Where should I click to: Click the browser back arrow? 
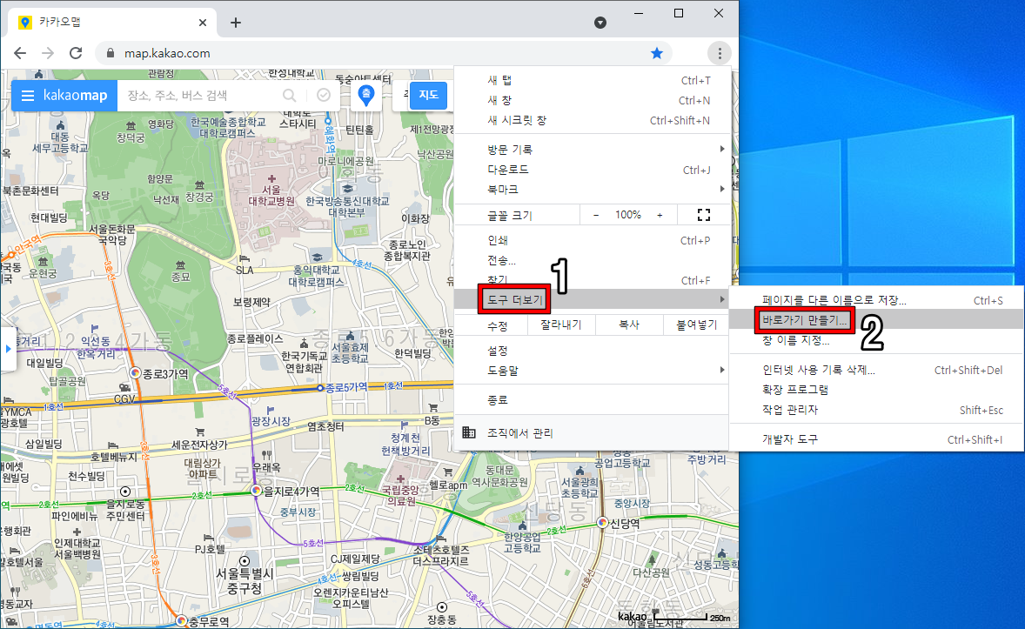click(x=20, y=53)
